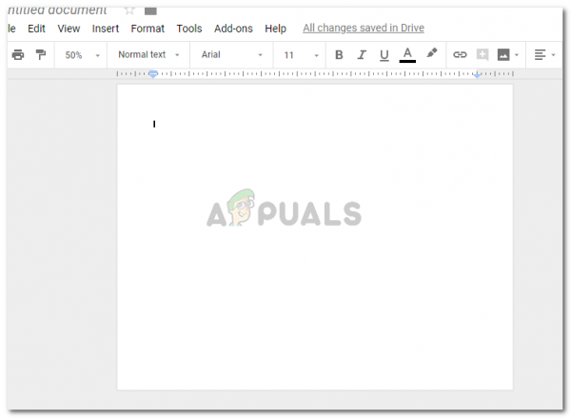Open the 50% zoom dropdown

pyautogui.click(x=82, y=55)
